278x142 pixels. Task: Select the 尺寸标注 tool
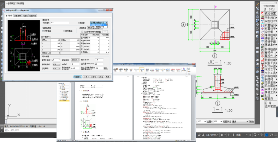click(270, 66)
